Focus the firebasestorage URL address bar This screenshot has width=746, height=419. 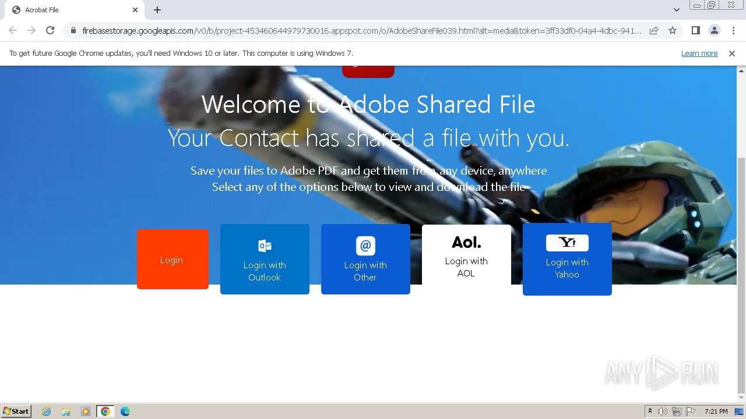(x=361, y=30)
